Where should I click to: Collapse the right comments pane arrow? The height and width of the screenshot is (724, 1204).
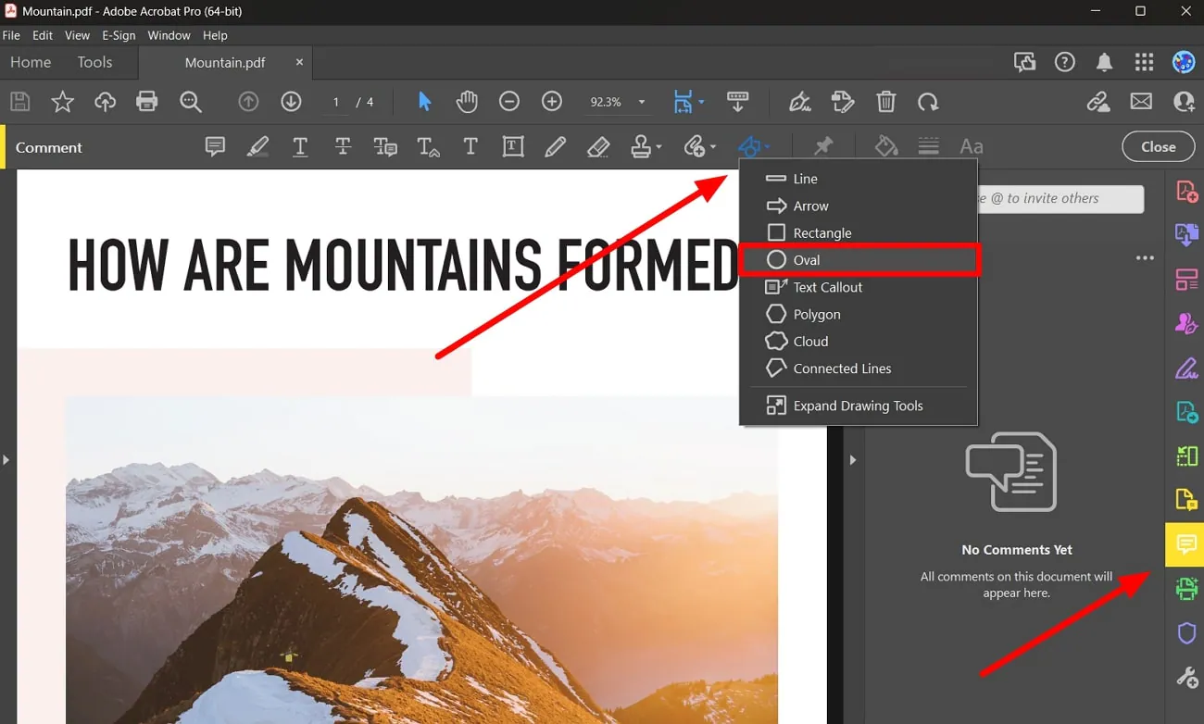coord(853,459)
